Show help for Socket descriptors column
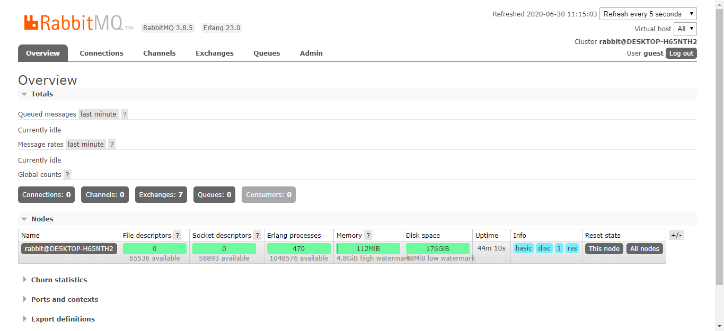 point(257,235)
